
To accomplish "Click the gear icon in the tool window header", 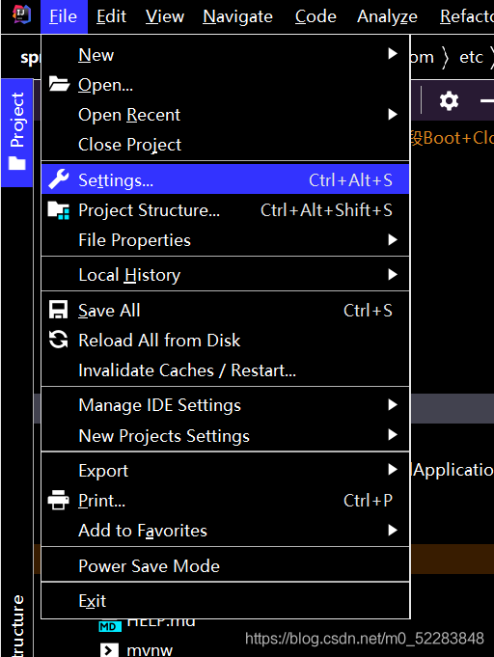I will (449, 101).
